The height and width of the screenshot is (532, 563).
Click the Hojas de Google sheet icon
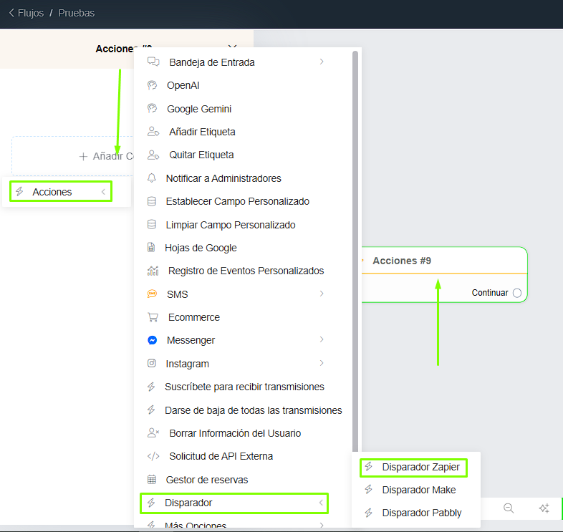[151, 248]
